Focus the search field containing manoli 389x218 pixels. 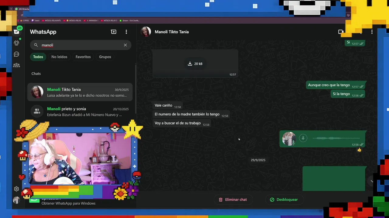(81, 45)
